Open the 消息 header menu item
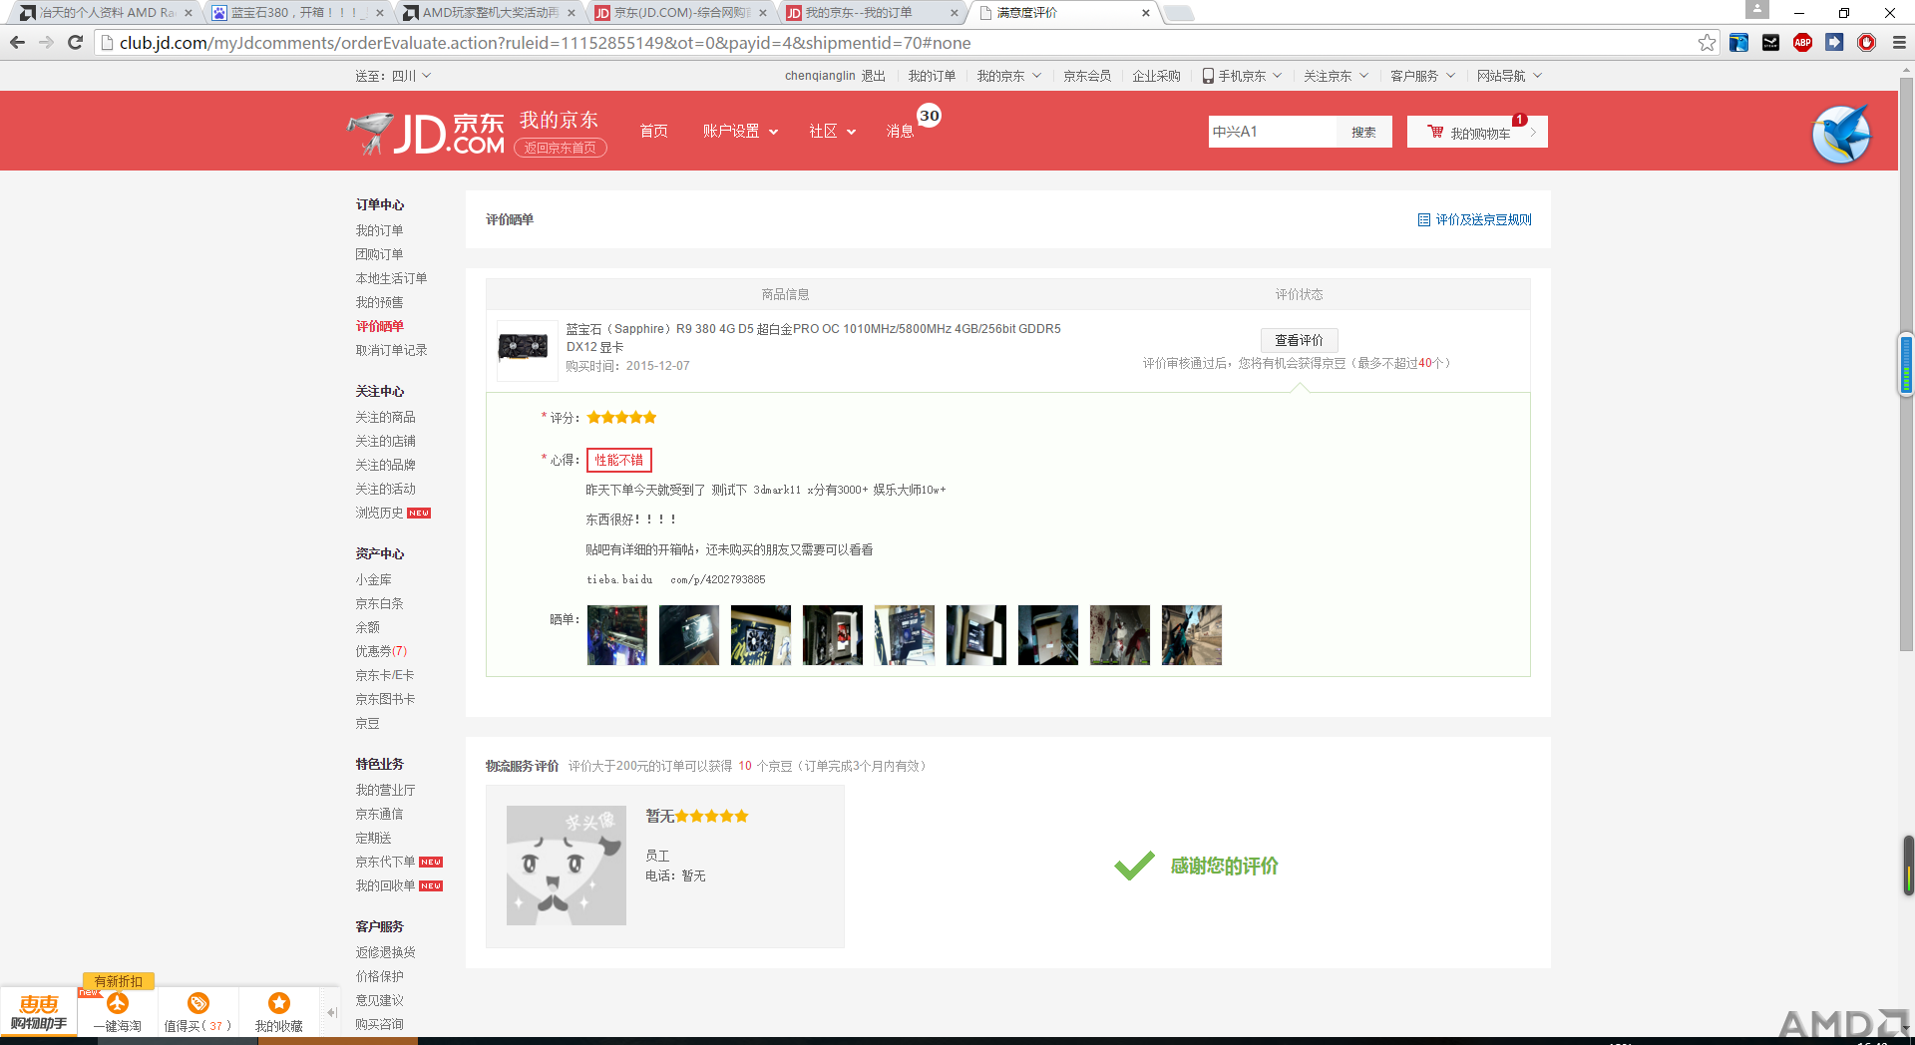Screen dimensions: 1915x1045 click(x=900, y=132)
